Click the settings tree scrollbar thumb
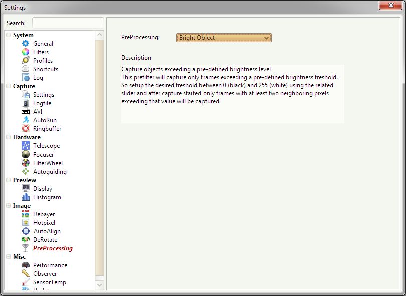The width and height of the screenshot is (406, 296). [x=99, y=158]
